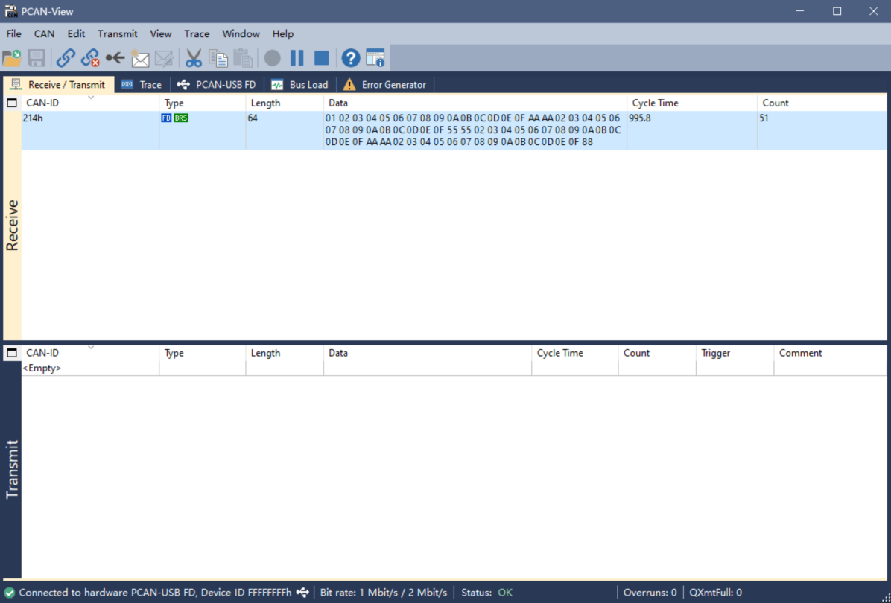891x603 pixels.
Task: Click the Transmit panel Cycle Time column header
Action: click(575, 353)
